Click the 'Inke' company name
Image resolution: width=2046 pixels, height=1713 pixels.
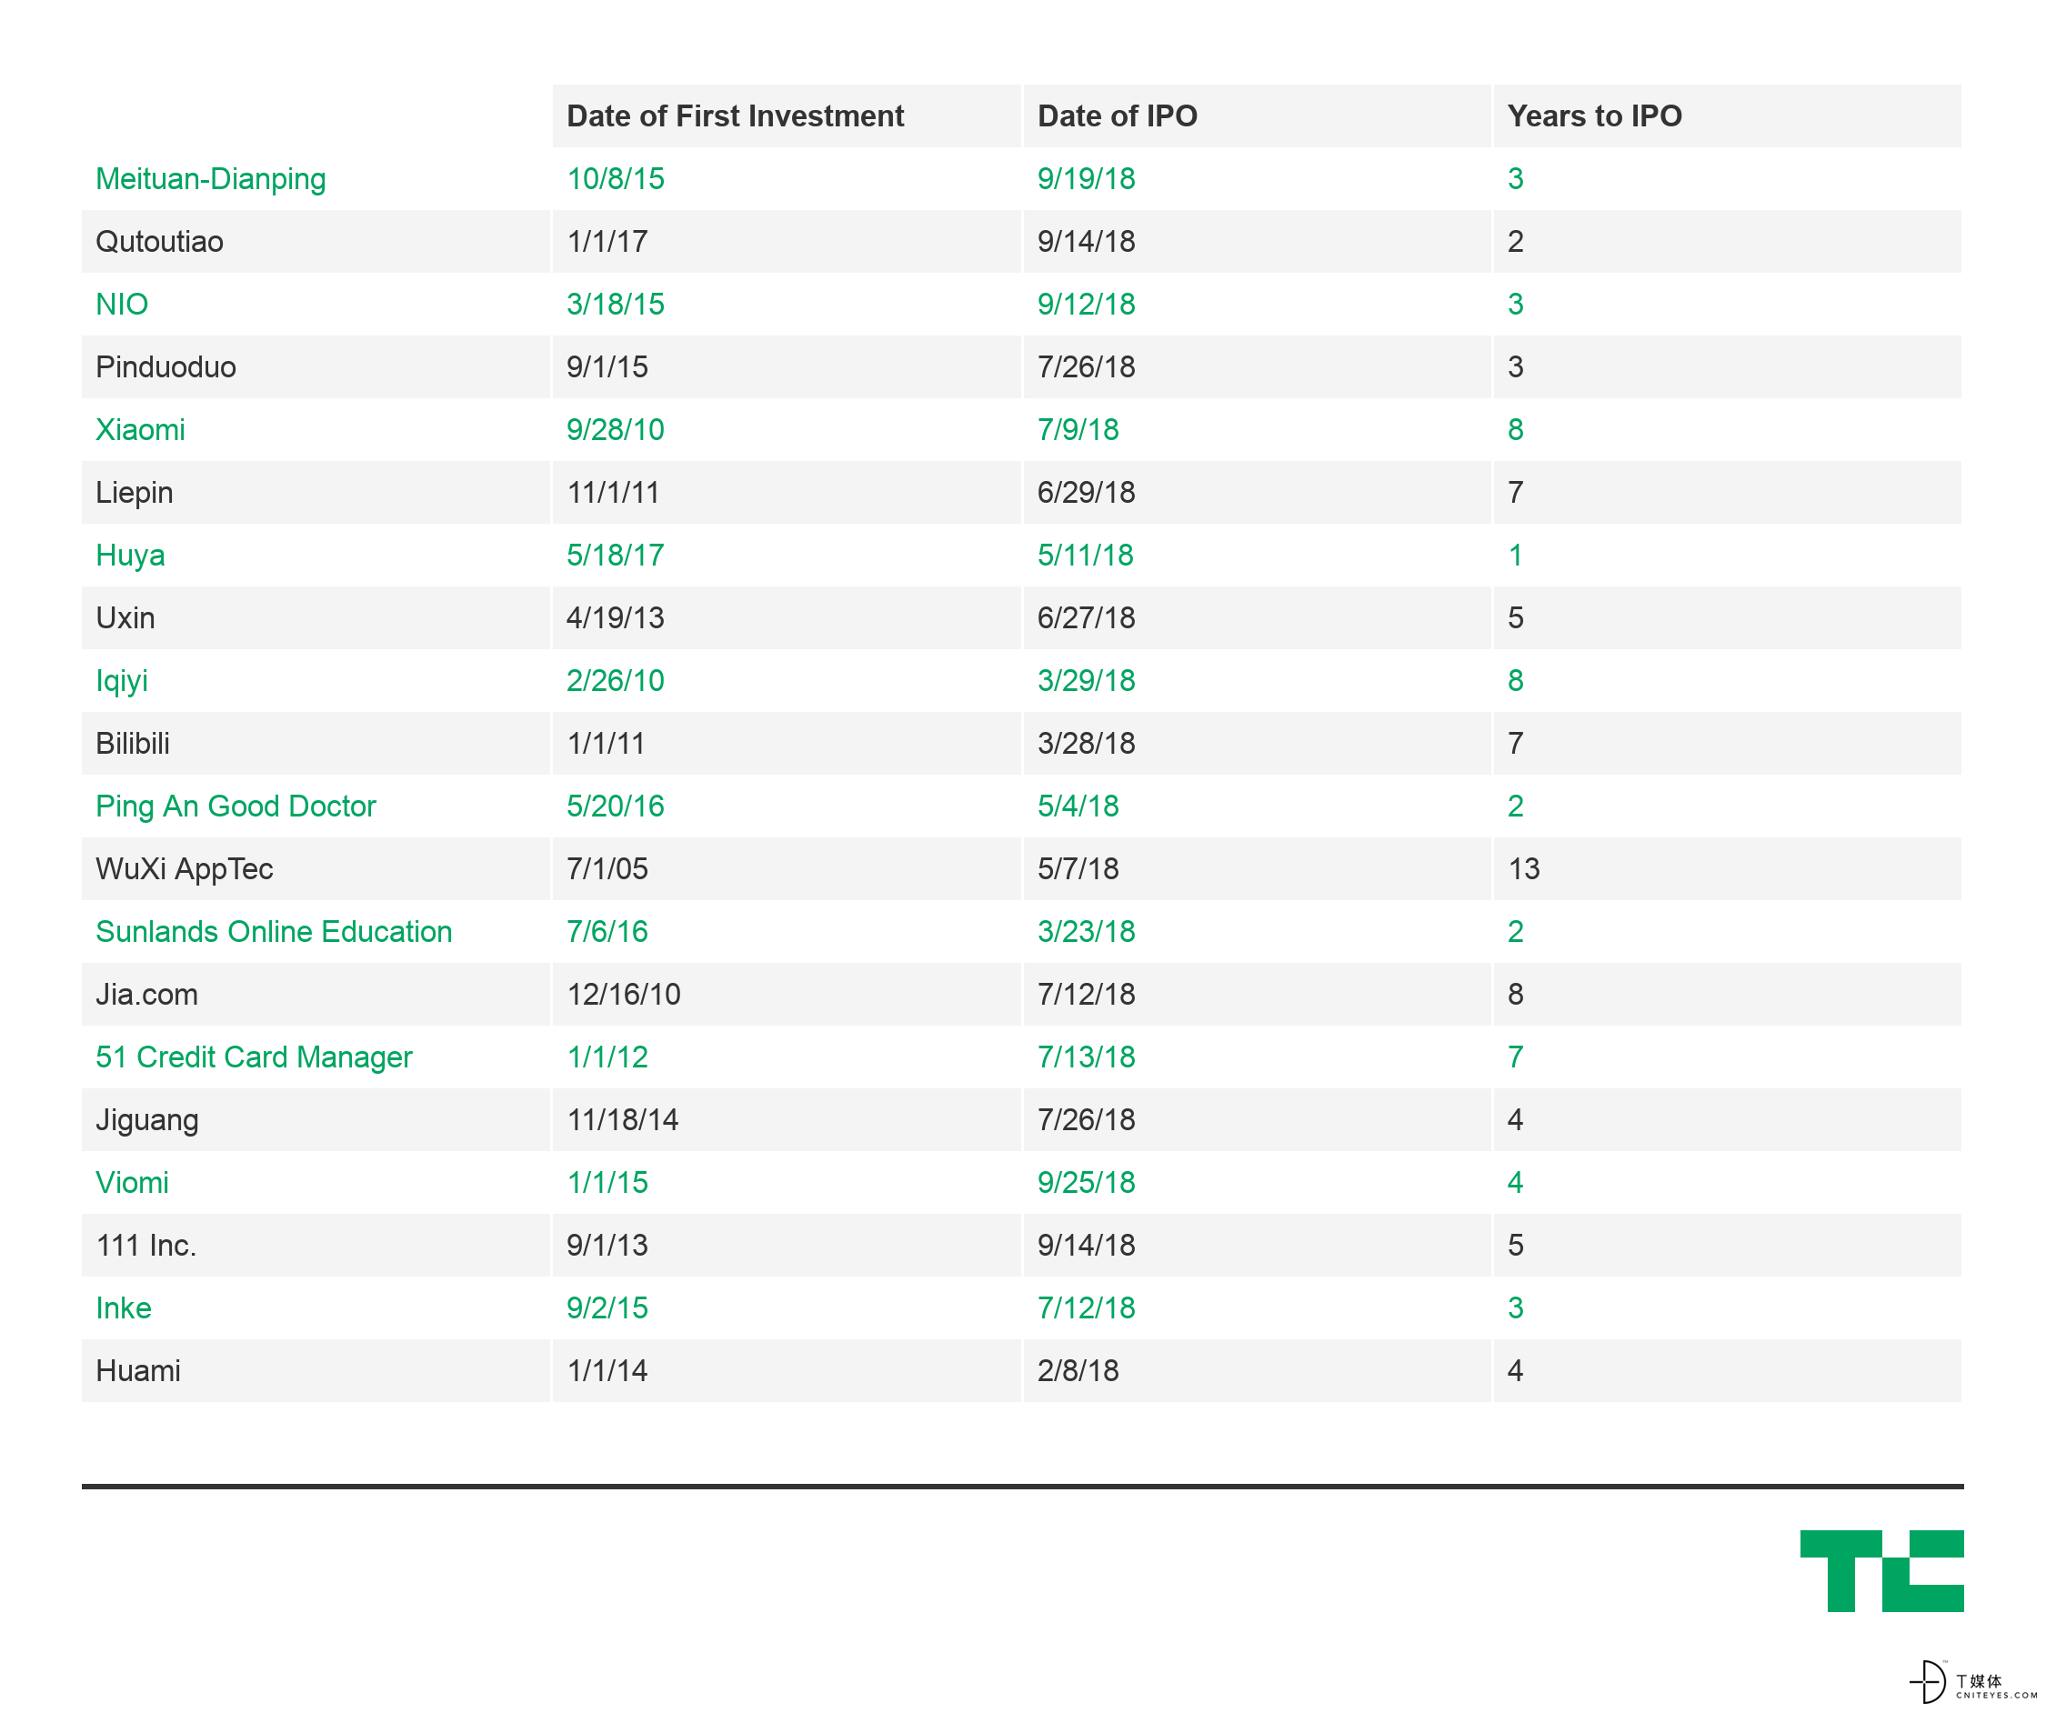124,1307
